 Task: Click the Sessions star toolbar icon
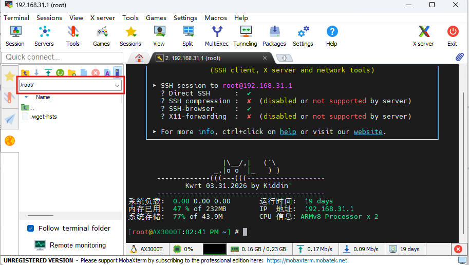point(130,36)
